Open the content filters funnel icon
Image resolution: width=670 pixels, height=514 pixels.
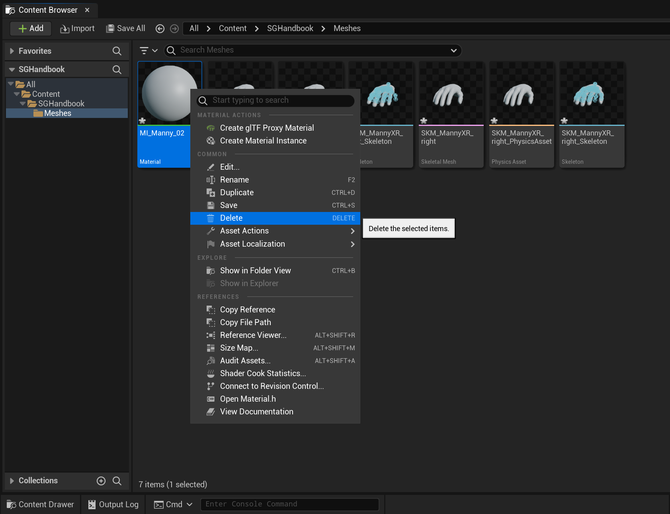pyautogui.click(x=145, y=50)
